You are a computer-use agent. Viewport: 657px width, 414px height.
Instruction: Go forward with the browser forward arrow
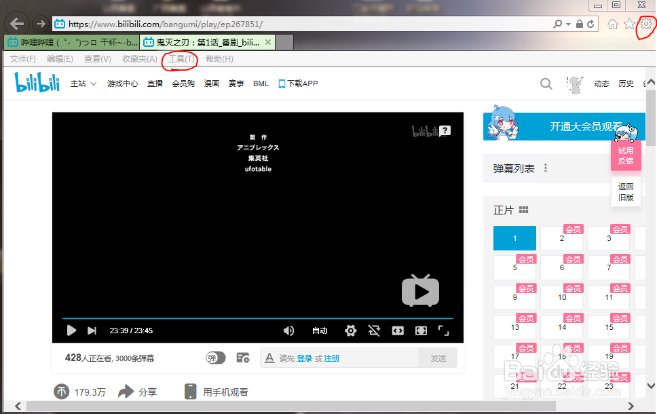(x=40, y=24)
